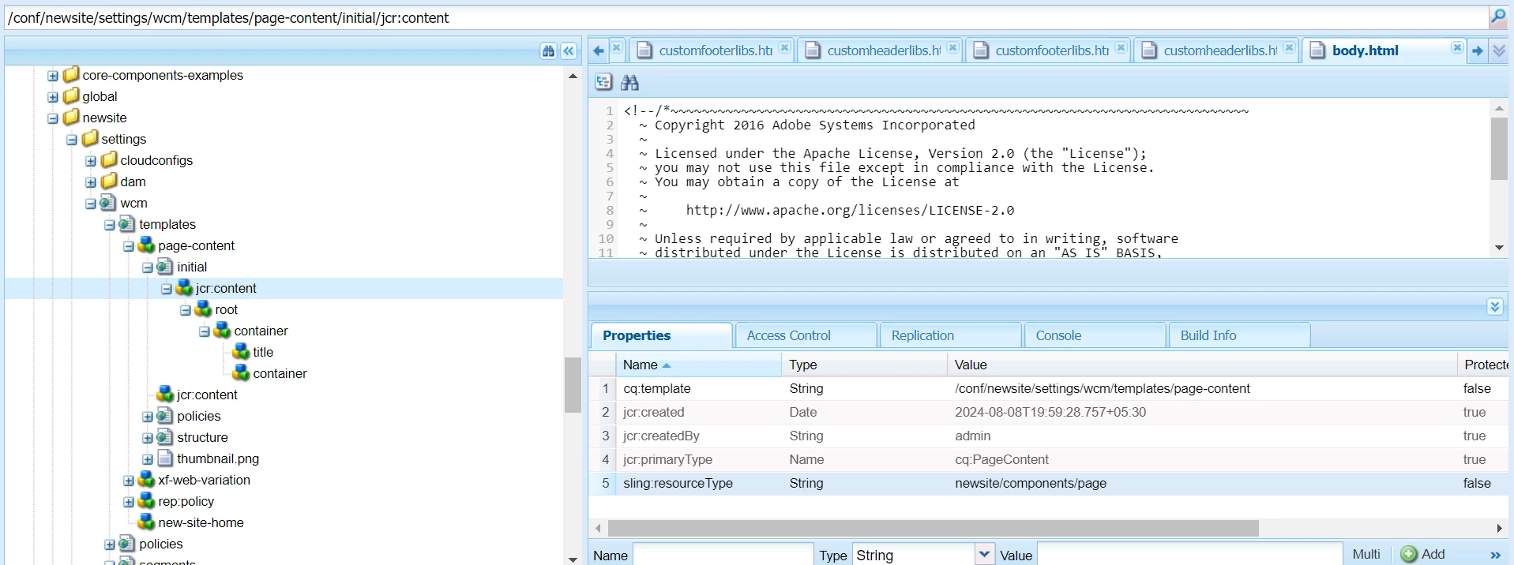Click the newsite folder icon

(71, 117)
